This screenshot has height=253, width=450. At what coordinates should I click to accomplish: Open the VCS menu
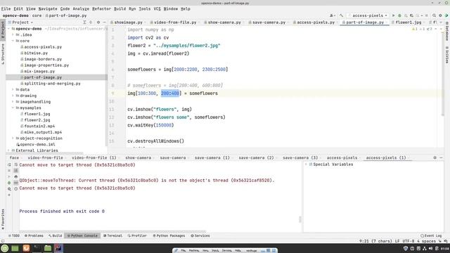click(157, 9)
